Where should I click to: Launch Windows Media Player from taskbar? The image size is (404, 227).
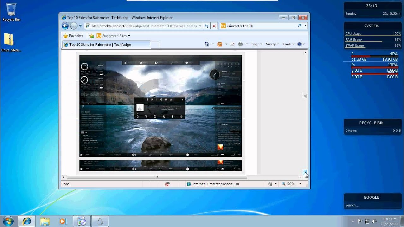(63, 221)
